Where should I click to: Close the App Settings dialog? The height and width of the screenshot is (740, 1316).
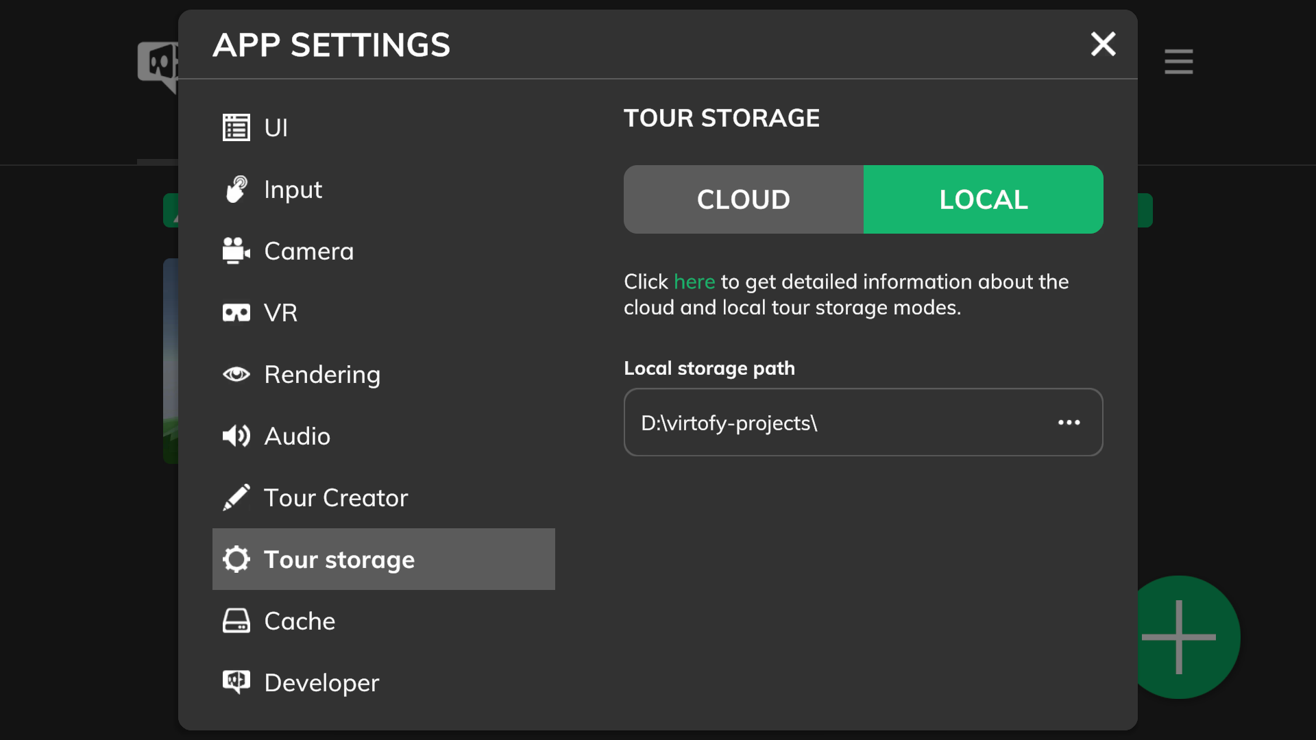[1103, 43]
